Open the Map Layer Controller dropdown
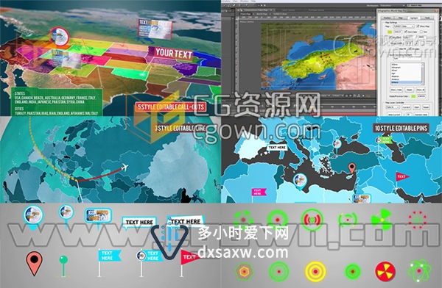Viewport: 442px width, 288px height. coord(393,107)
